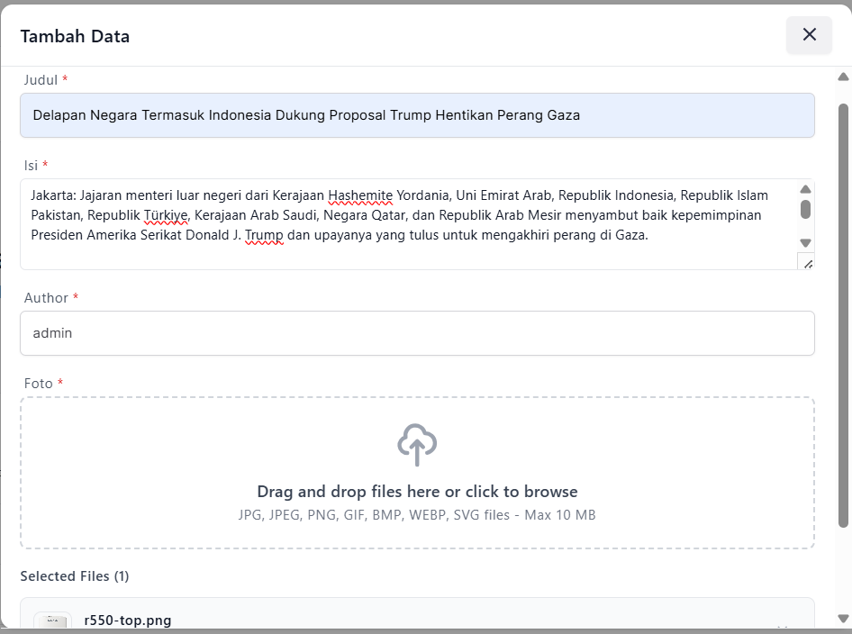Screen dimensions: 852x634
Task: Click the Author field label
Action: 46,298
